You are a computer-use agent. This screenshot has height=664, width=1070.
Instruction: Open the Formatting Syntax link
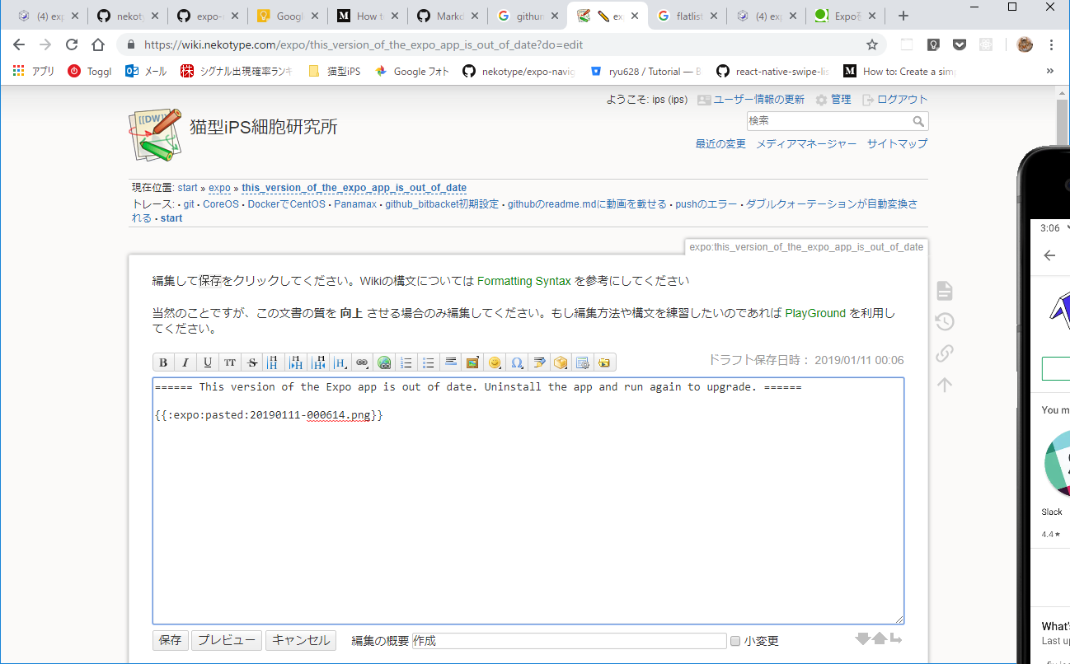[523, 280]
